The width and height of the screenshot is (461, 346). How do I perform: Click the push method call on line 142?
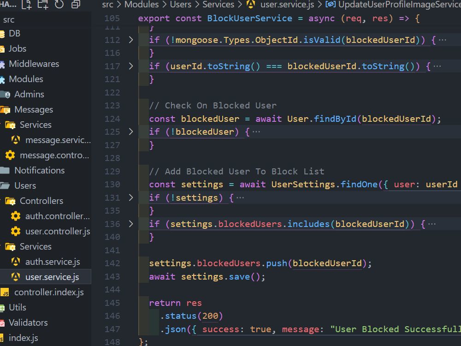pos(276,263)
